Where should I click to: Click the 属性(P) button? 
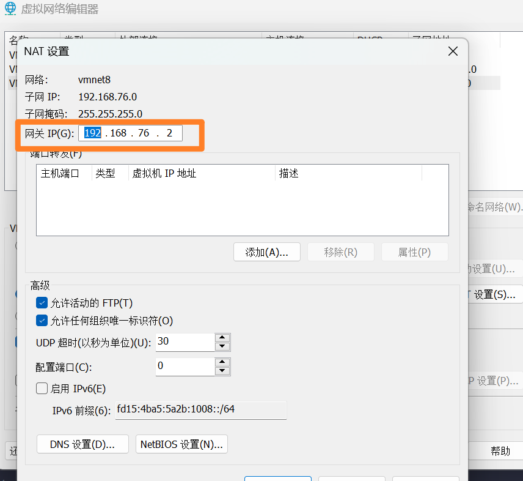point(415,252)
